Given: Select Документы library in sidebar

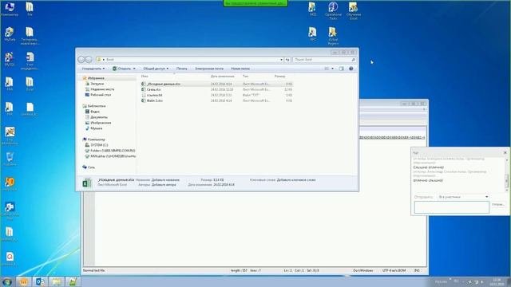Looking at the screenshot, I should 99,117.
